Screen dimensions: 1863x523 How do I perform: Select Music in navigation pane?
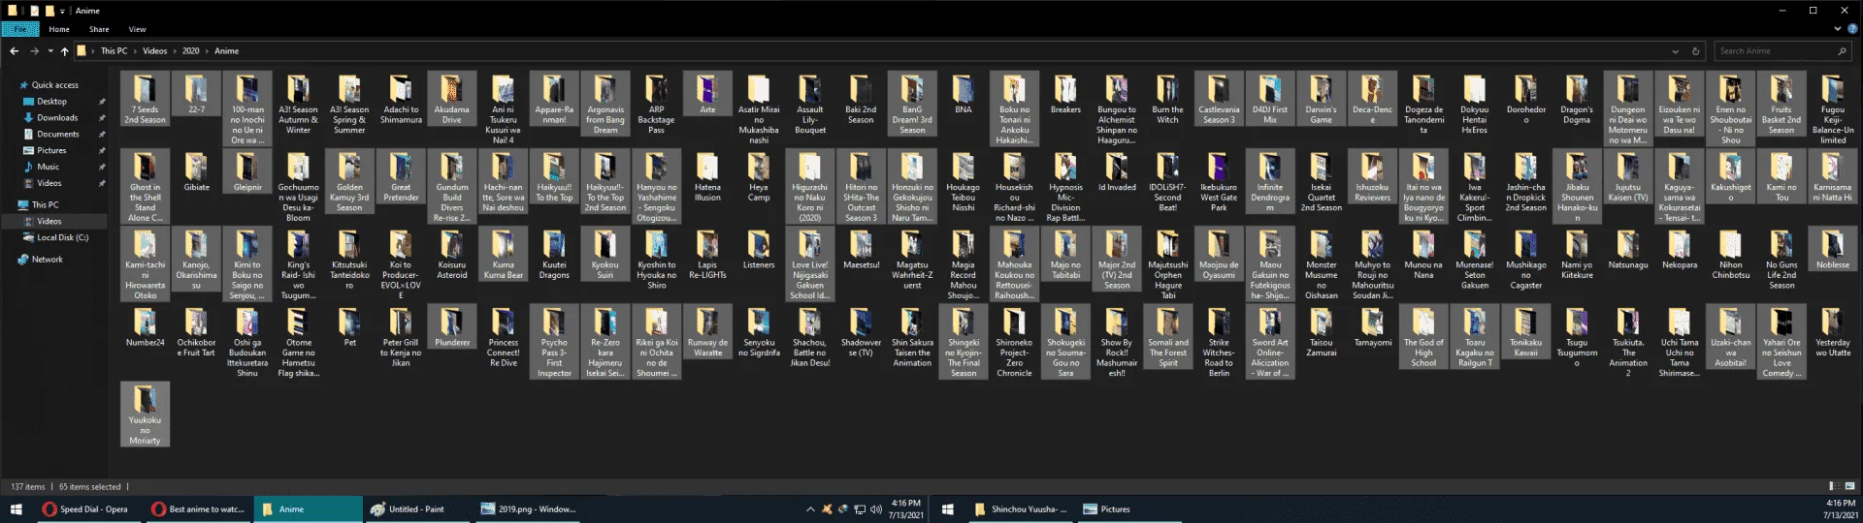point(48,167)
